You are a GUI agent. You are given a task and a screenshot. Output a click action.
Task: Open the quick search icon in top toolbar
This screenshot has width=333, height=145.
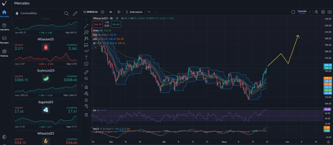pos(316,12)
